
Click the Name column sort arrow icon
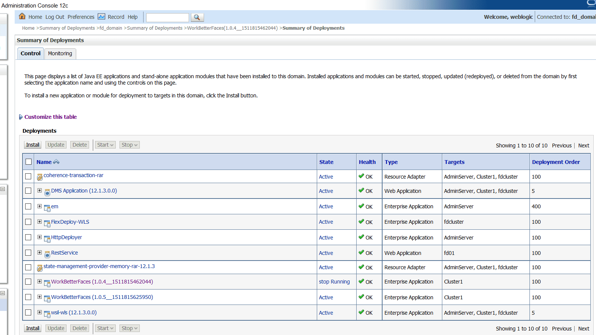pos(56,162)
